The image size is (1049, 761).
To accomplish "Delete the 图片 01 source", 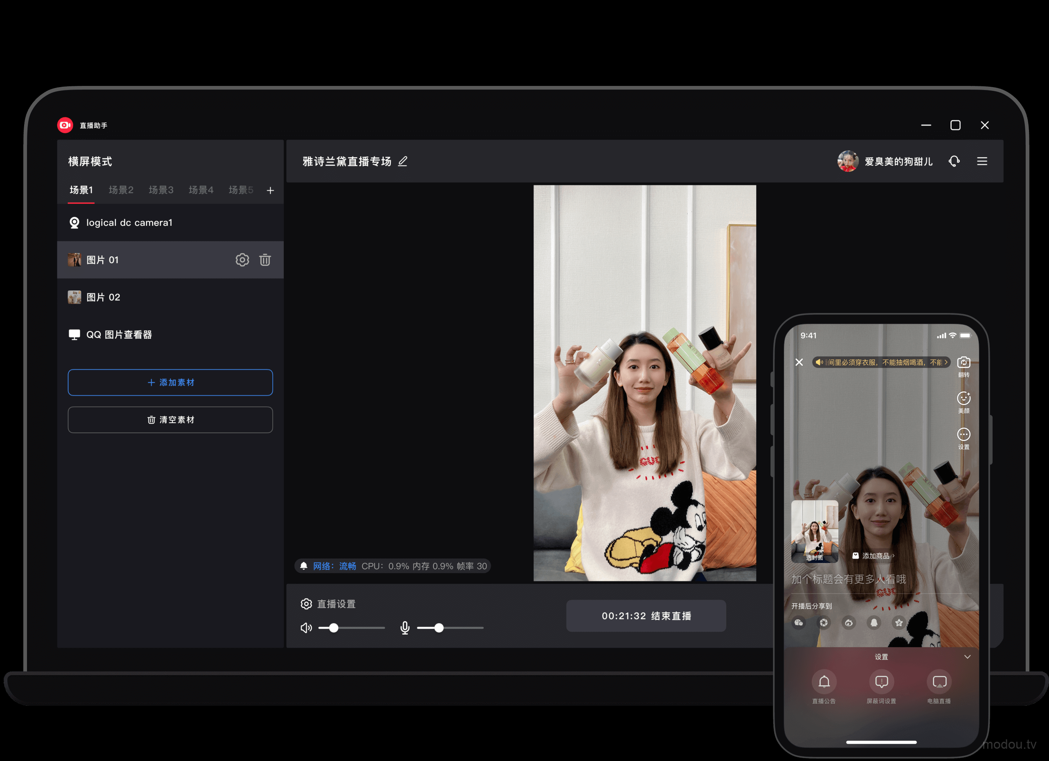I will (x=265, y=260).
